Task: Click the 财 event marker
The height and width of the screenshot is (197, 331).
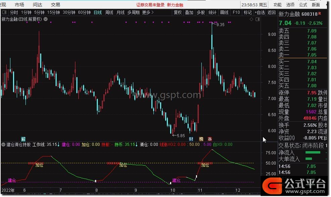Action: 191,139
